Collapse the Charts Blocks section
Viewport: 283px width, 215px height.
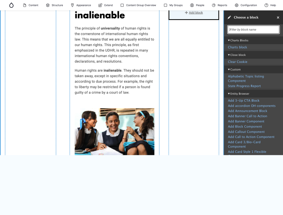coord(239,40)
